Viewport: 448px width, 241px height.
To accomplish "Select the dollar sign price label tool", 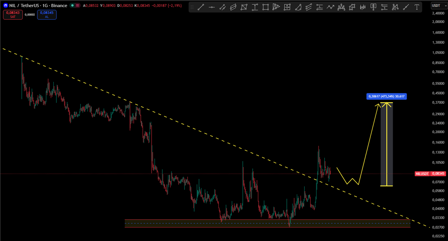I will 374,7.
